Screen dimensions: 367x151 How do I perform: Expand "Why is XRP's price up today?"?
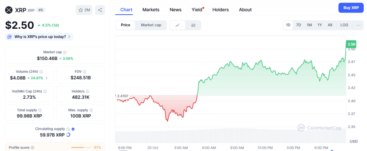coord(39,36)
